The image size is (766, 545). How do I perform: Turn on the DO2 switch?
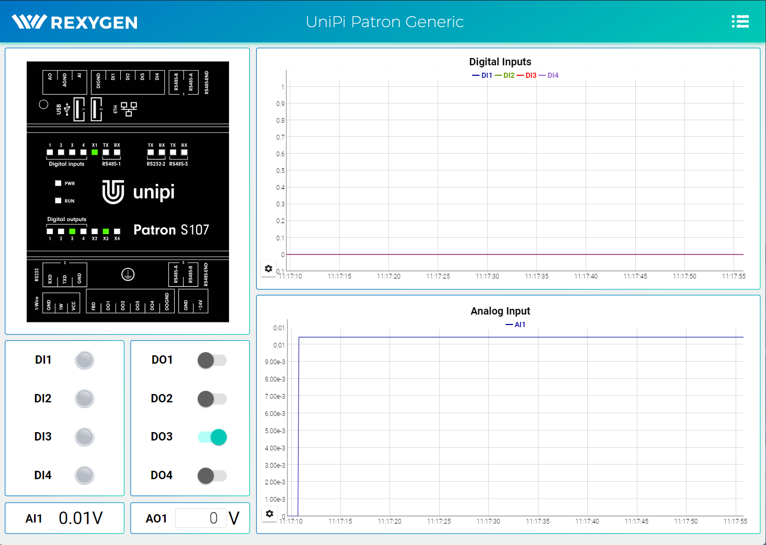coord(212,399)
